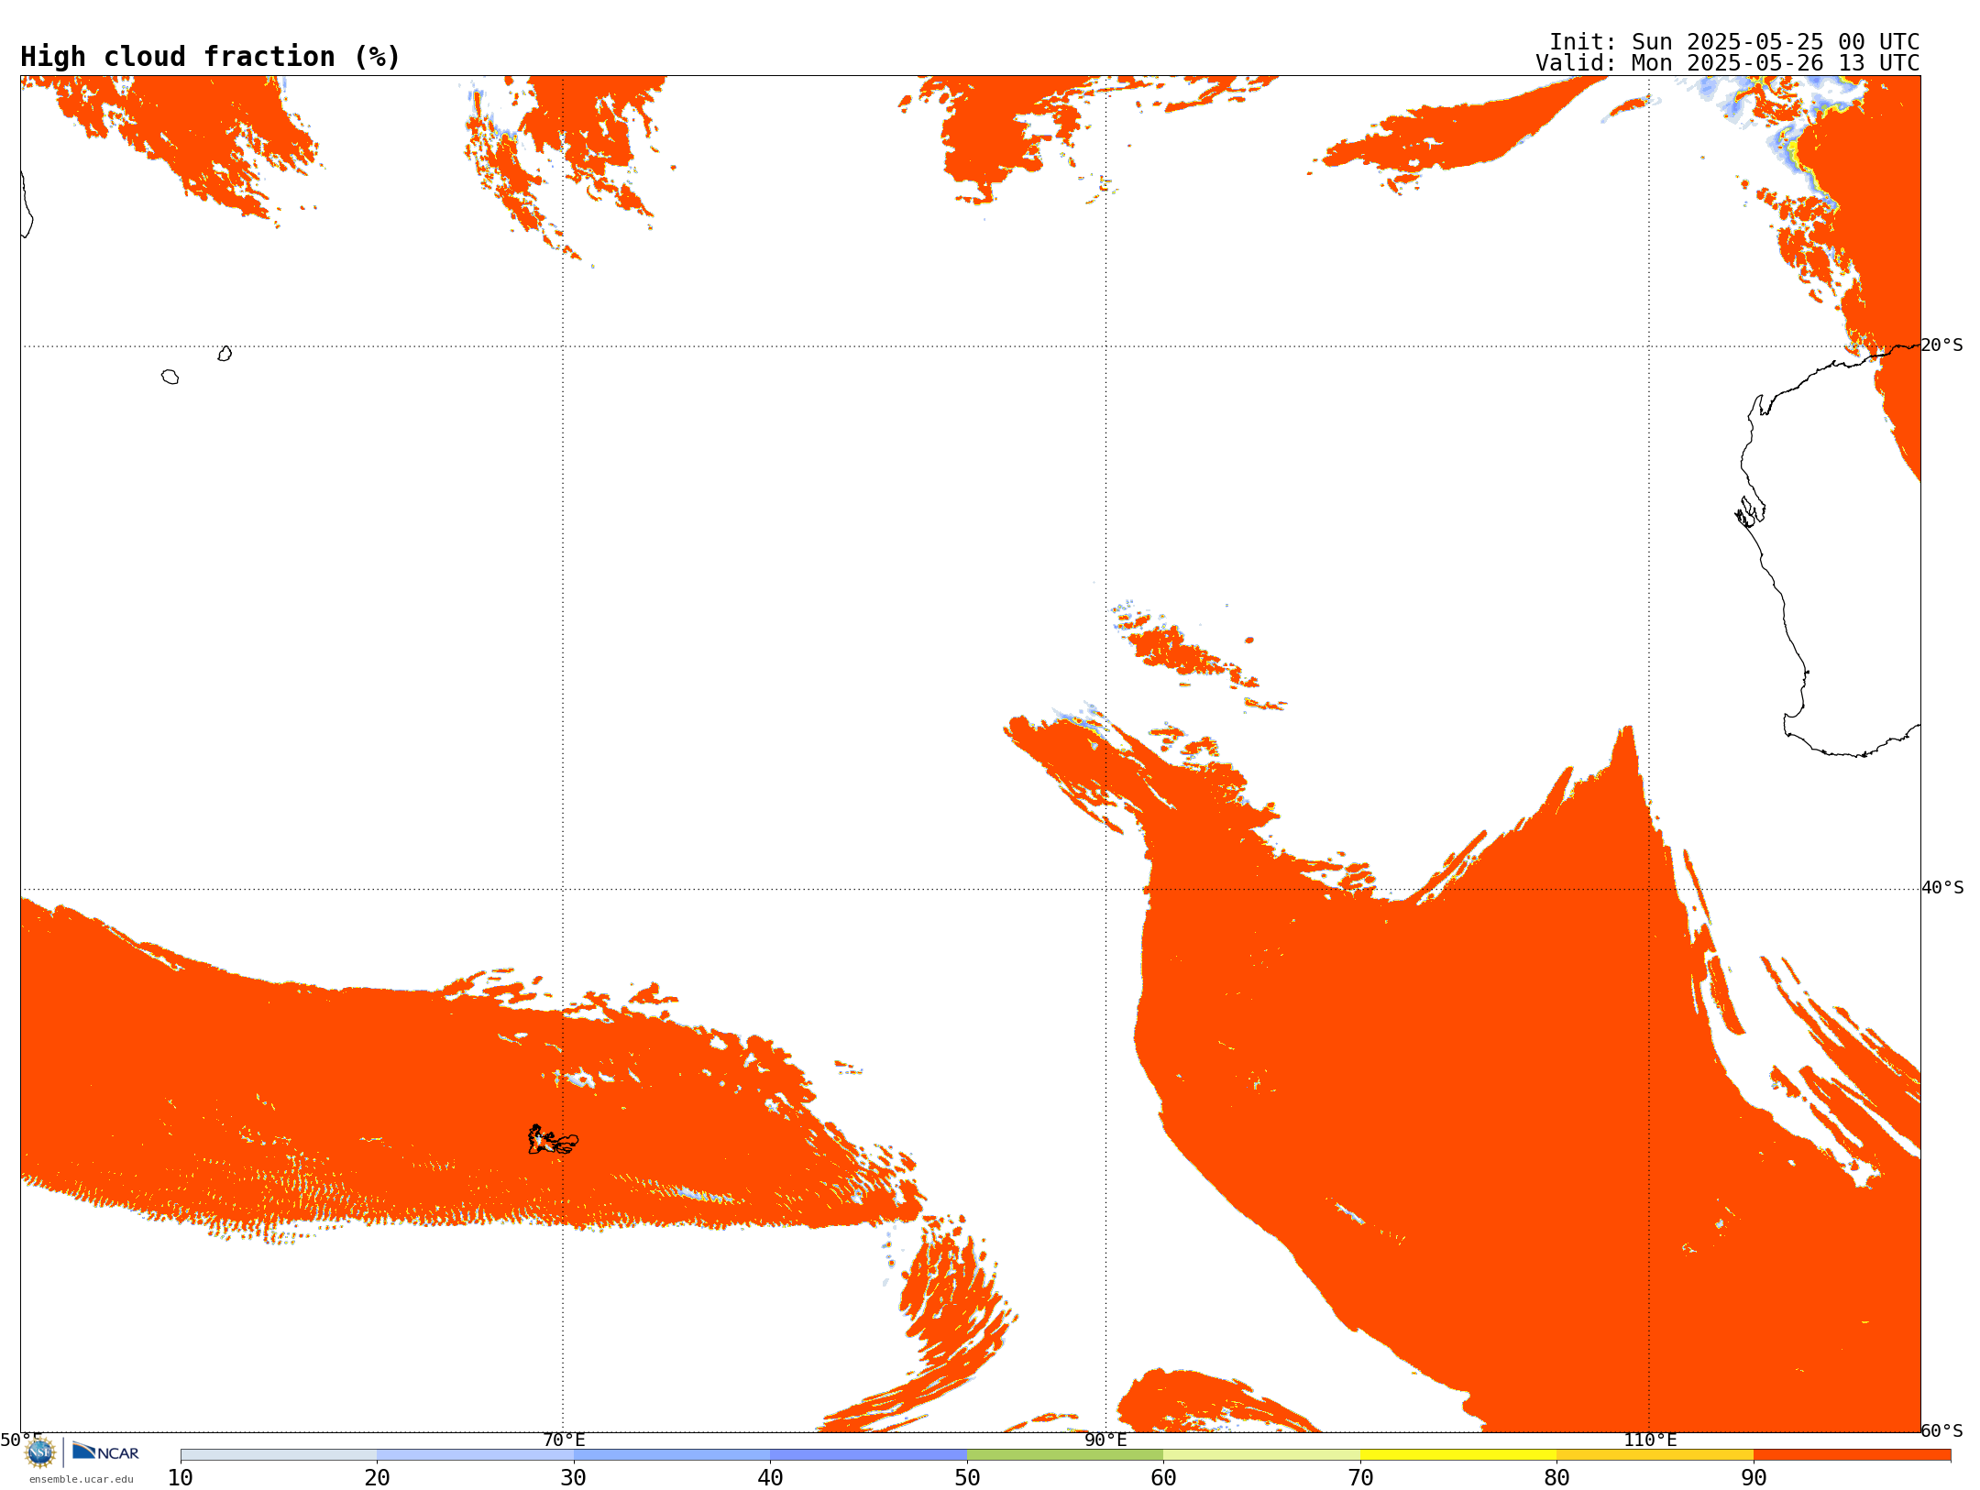Click the 'High cloud fraction (%)' title
Viewport: 1980px width, 1490px height.
(210, 57)
